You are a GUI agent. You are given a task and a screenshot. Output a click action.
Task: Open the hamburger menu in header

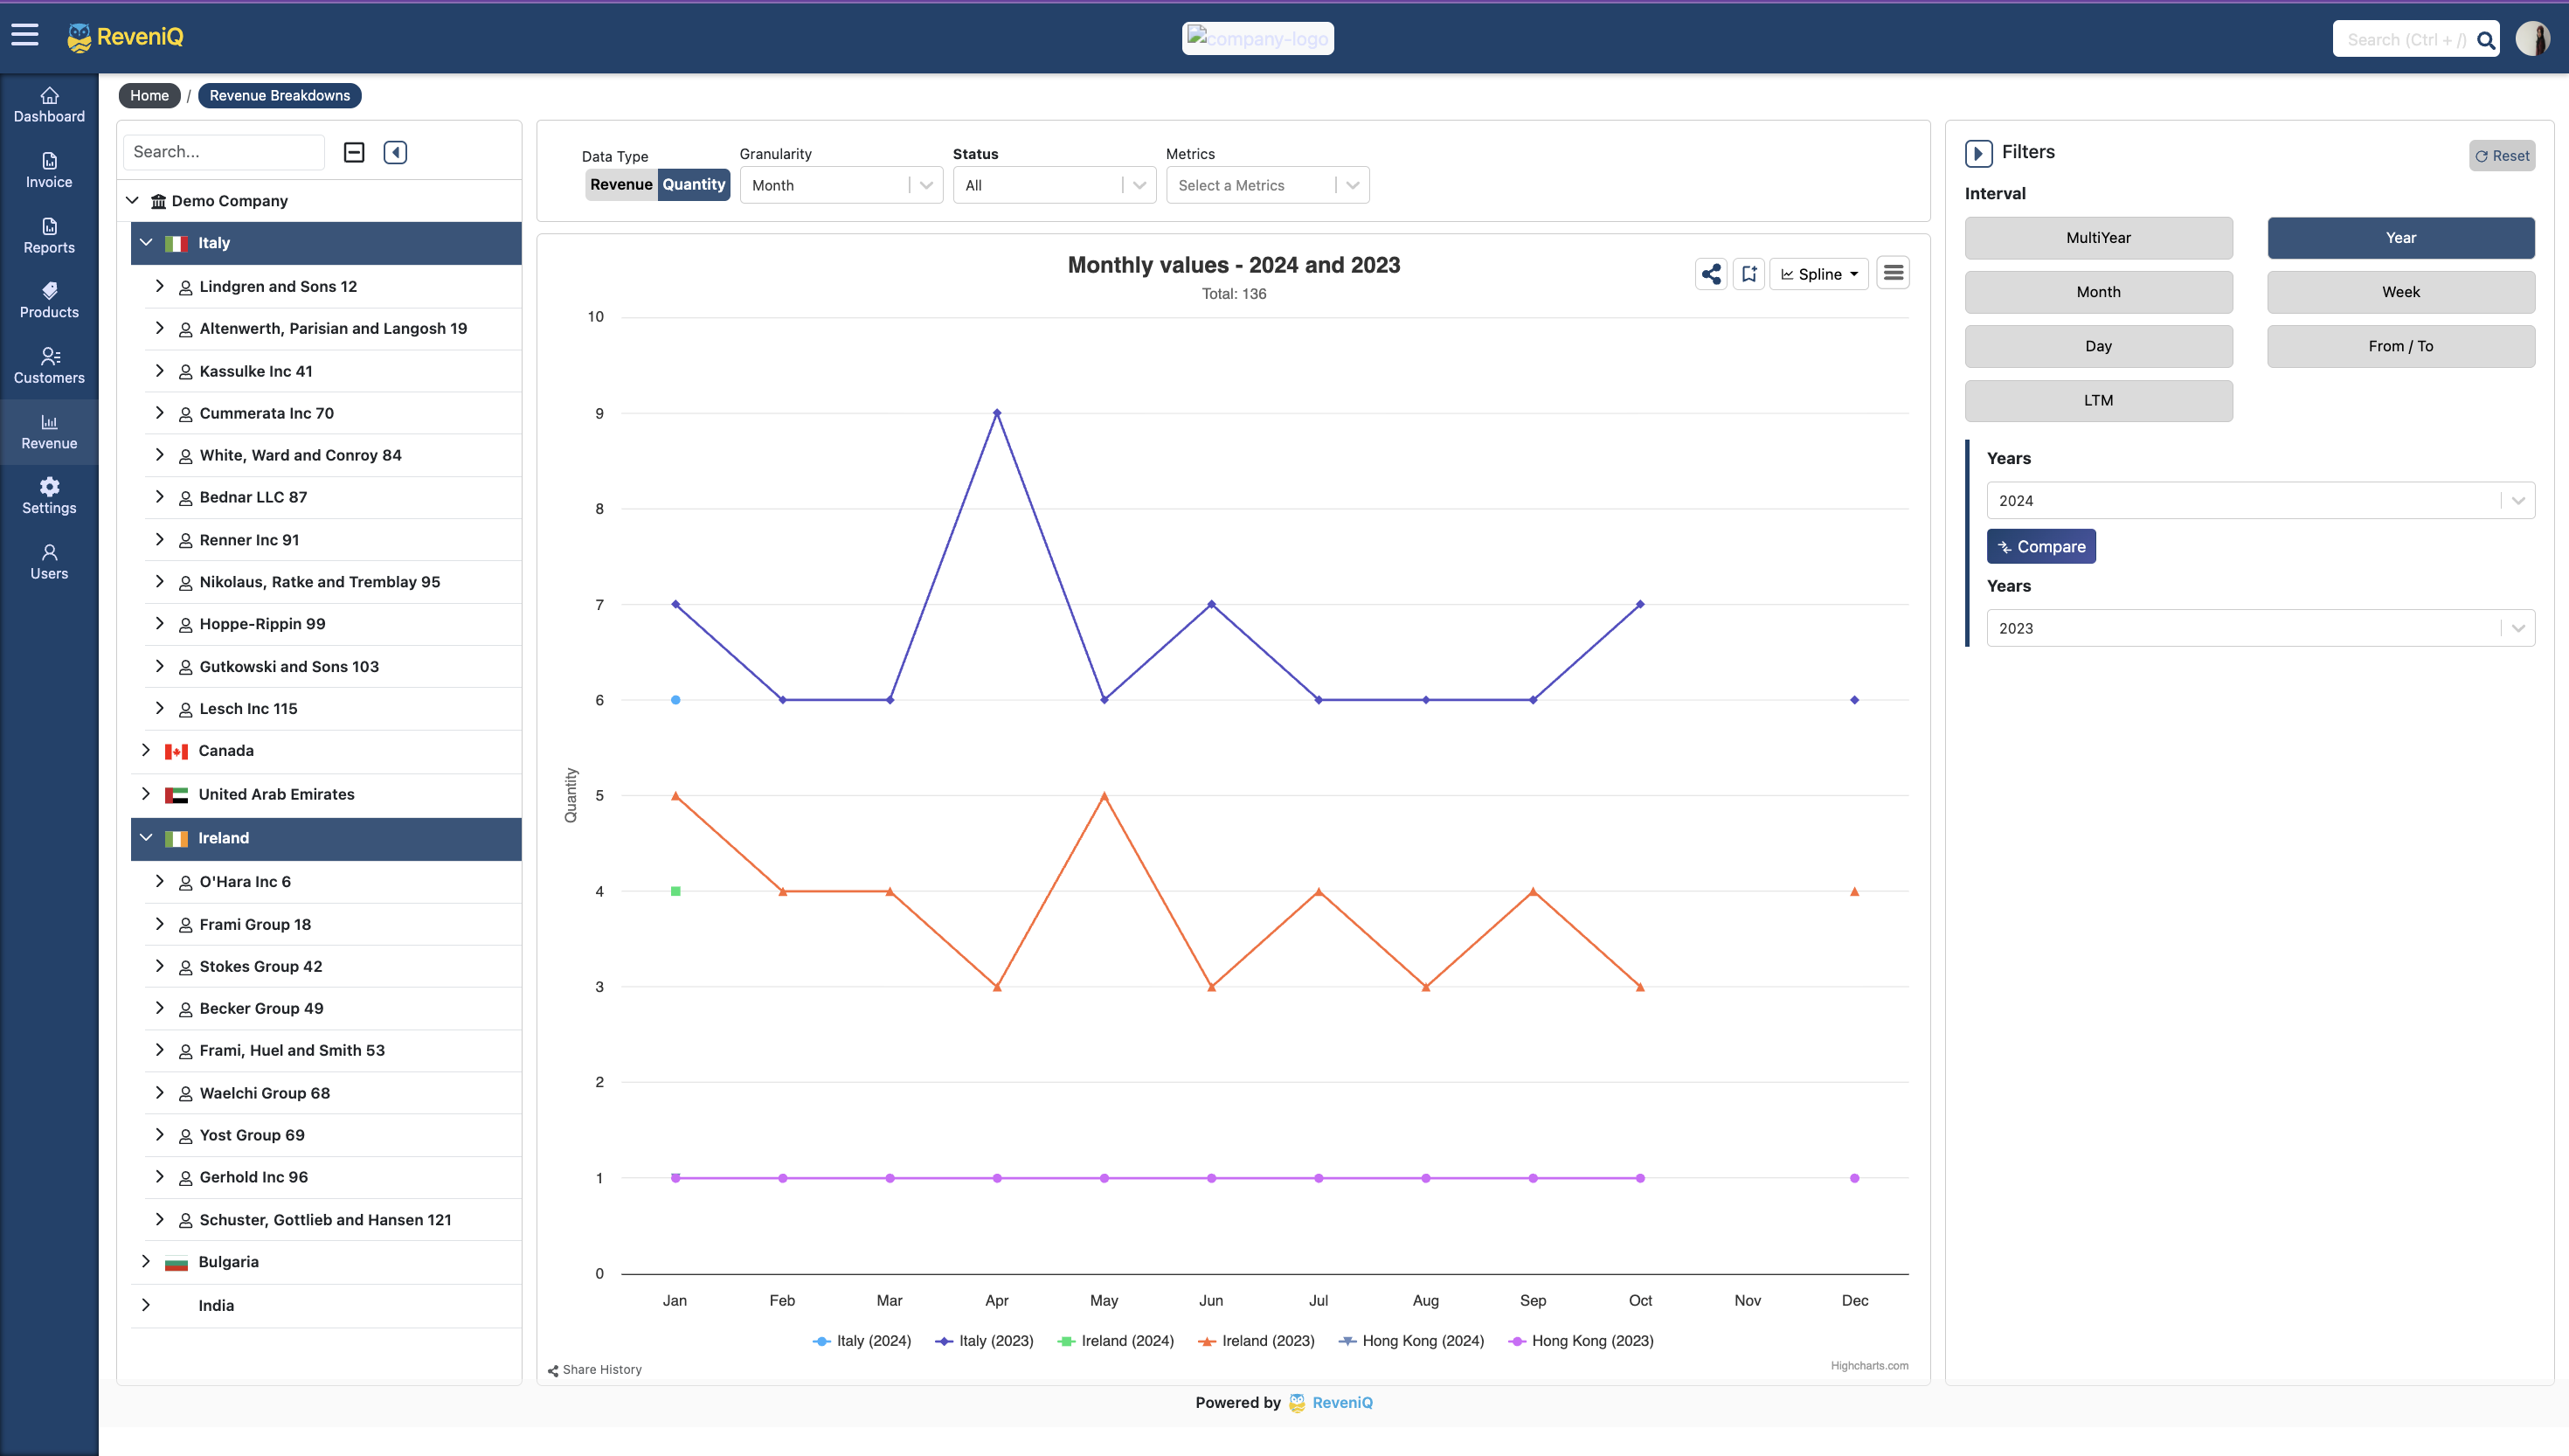[25, 36]
